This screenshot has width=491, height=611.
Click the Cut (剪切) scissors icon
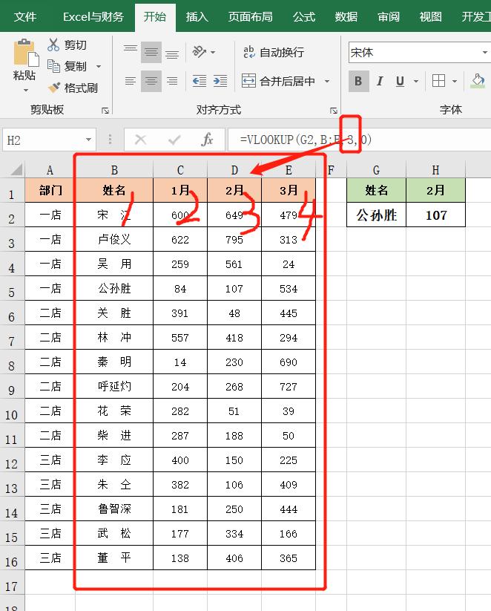click(x=53, y=45)
